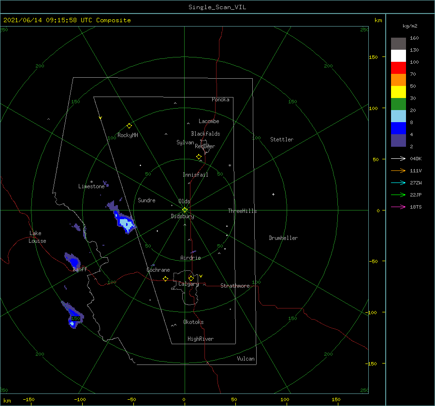Click the 04DK legend label
The width and height of the screenshot is (435, 406).
click(416, 158)
